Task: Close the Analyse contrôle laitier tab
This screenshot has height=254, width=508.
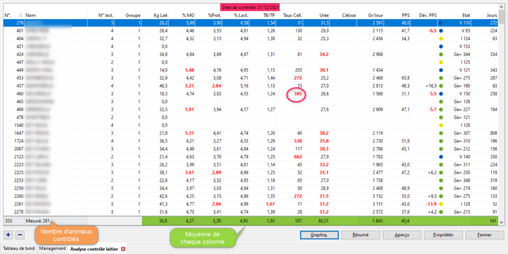Action: tap(123, 249)
